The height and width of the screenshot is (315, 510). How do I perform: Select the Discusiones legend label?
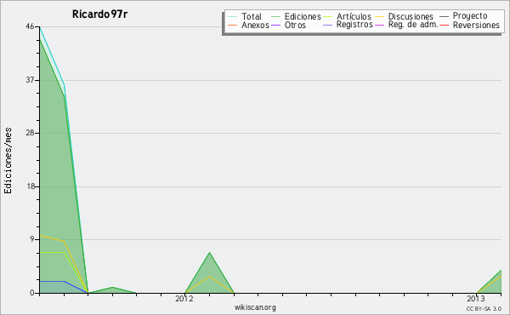411,16
